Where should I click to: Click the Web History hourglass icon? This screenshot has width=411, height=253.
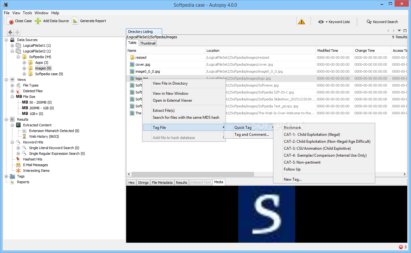[x=25, y=136]
